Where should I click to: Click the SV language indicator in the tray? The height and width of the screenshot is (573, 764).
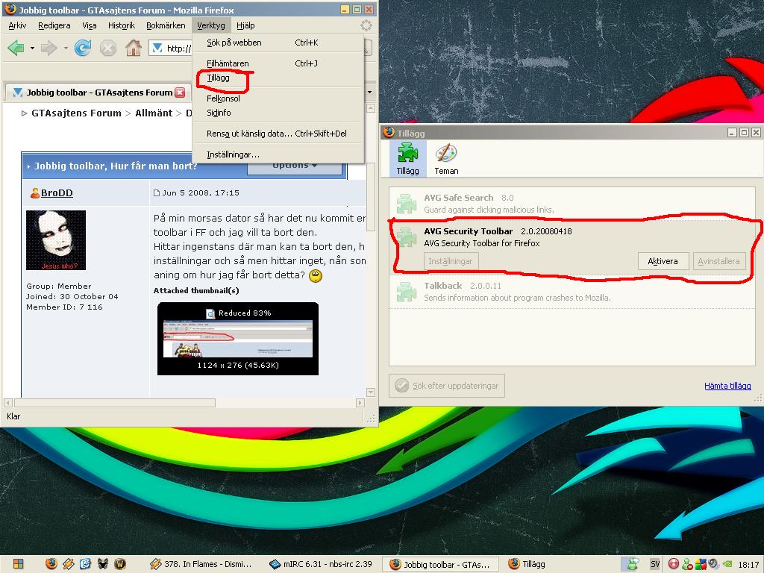tap(655, 564)
